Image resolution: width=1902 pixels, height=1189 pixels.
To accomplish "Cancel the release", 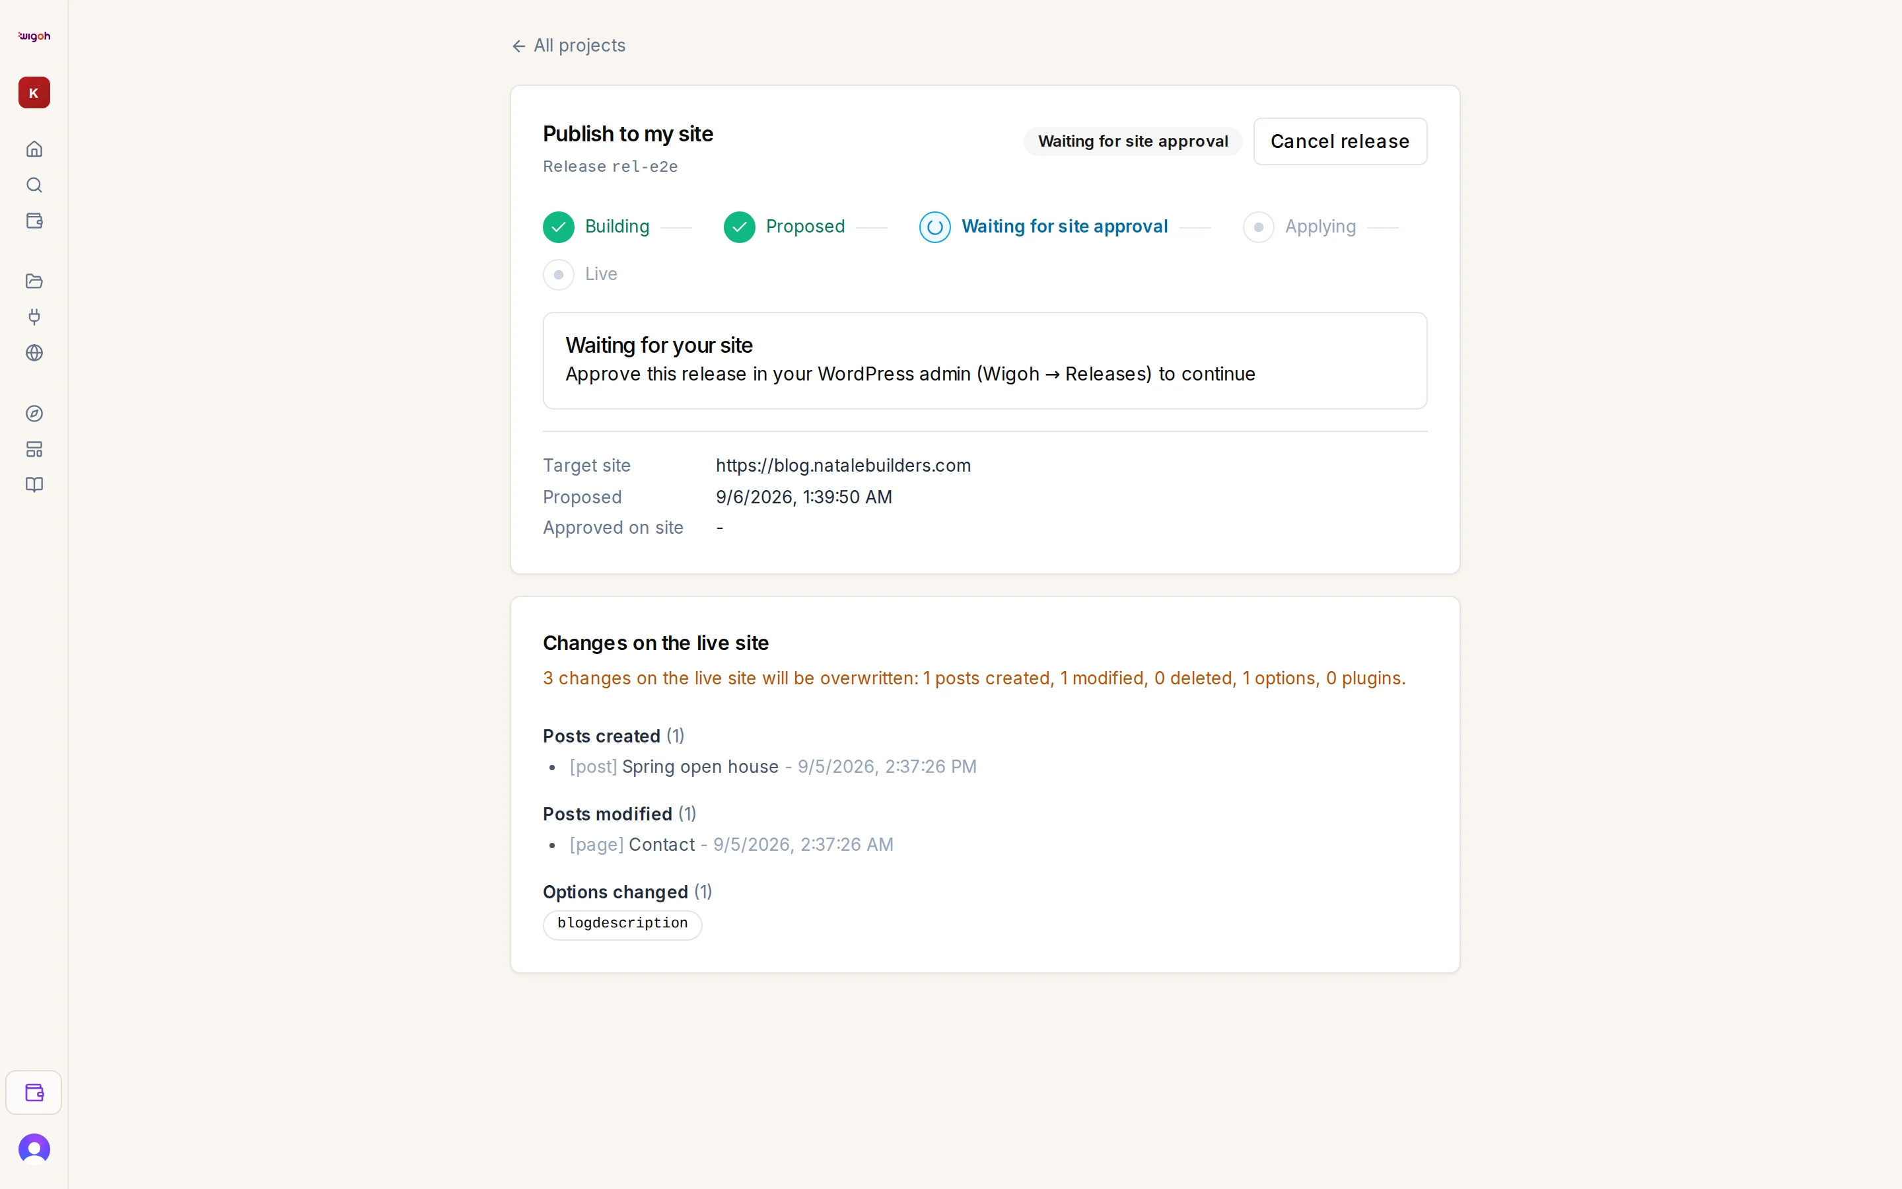I will pos(1339,141).
